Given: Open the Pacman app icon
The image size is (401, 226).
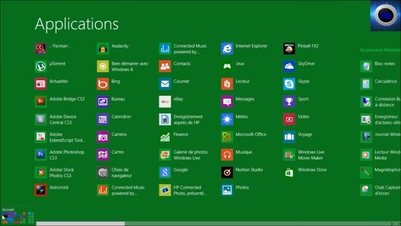Looking at the screenshot, I should point(41,48).
